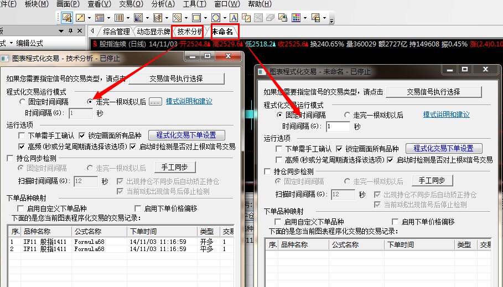The height and width of the screenshot is (287, 503).
Task: Select 固定时间间隔 run mode in 未命名 dialog
Action: tap(280, 115)
